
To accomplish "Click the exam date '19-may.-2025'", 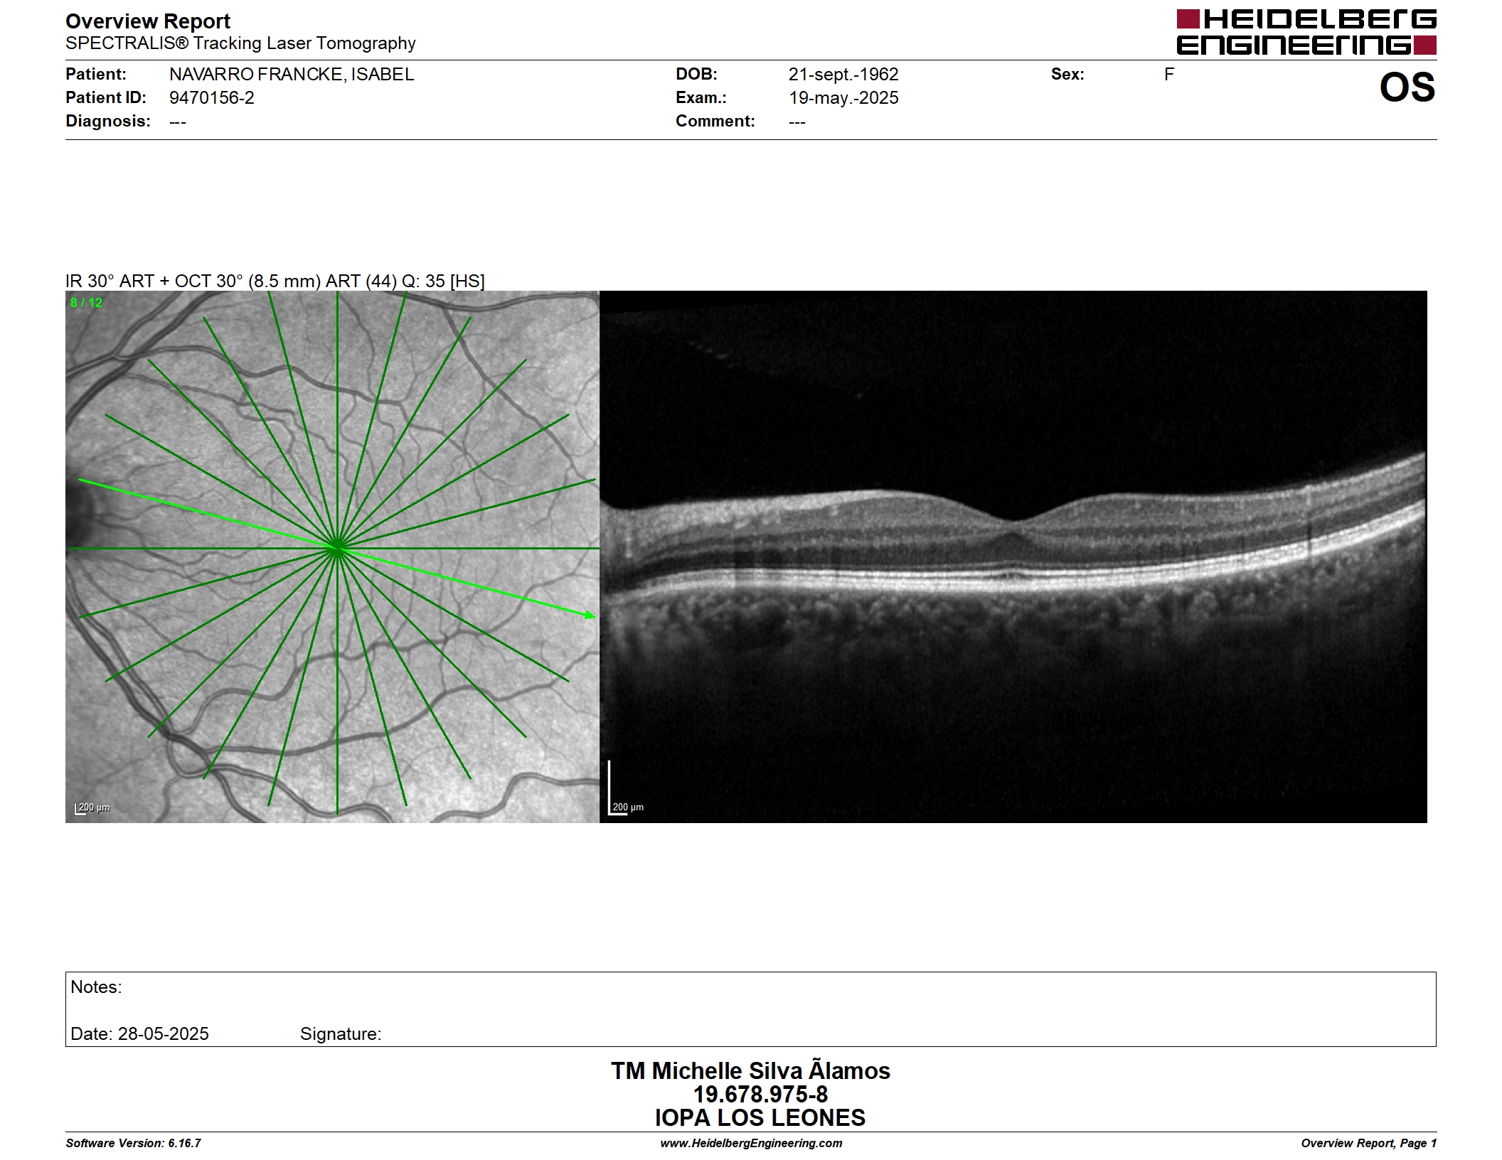I will click(843, 97).
